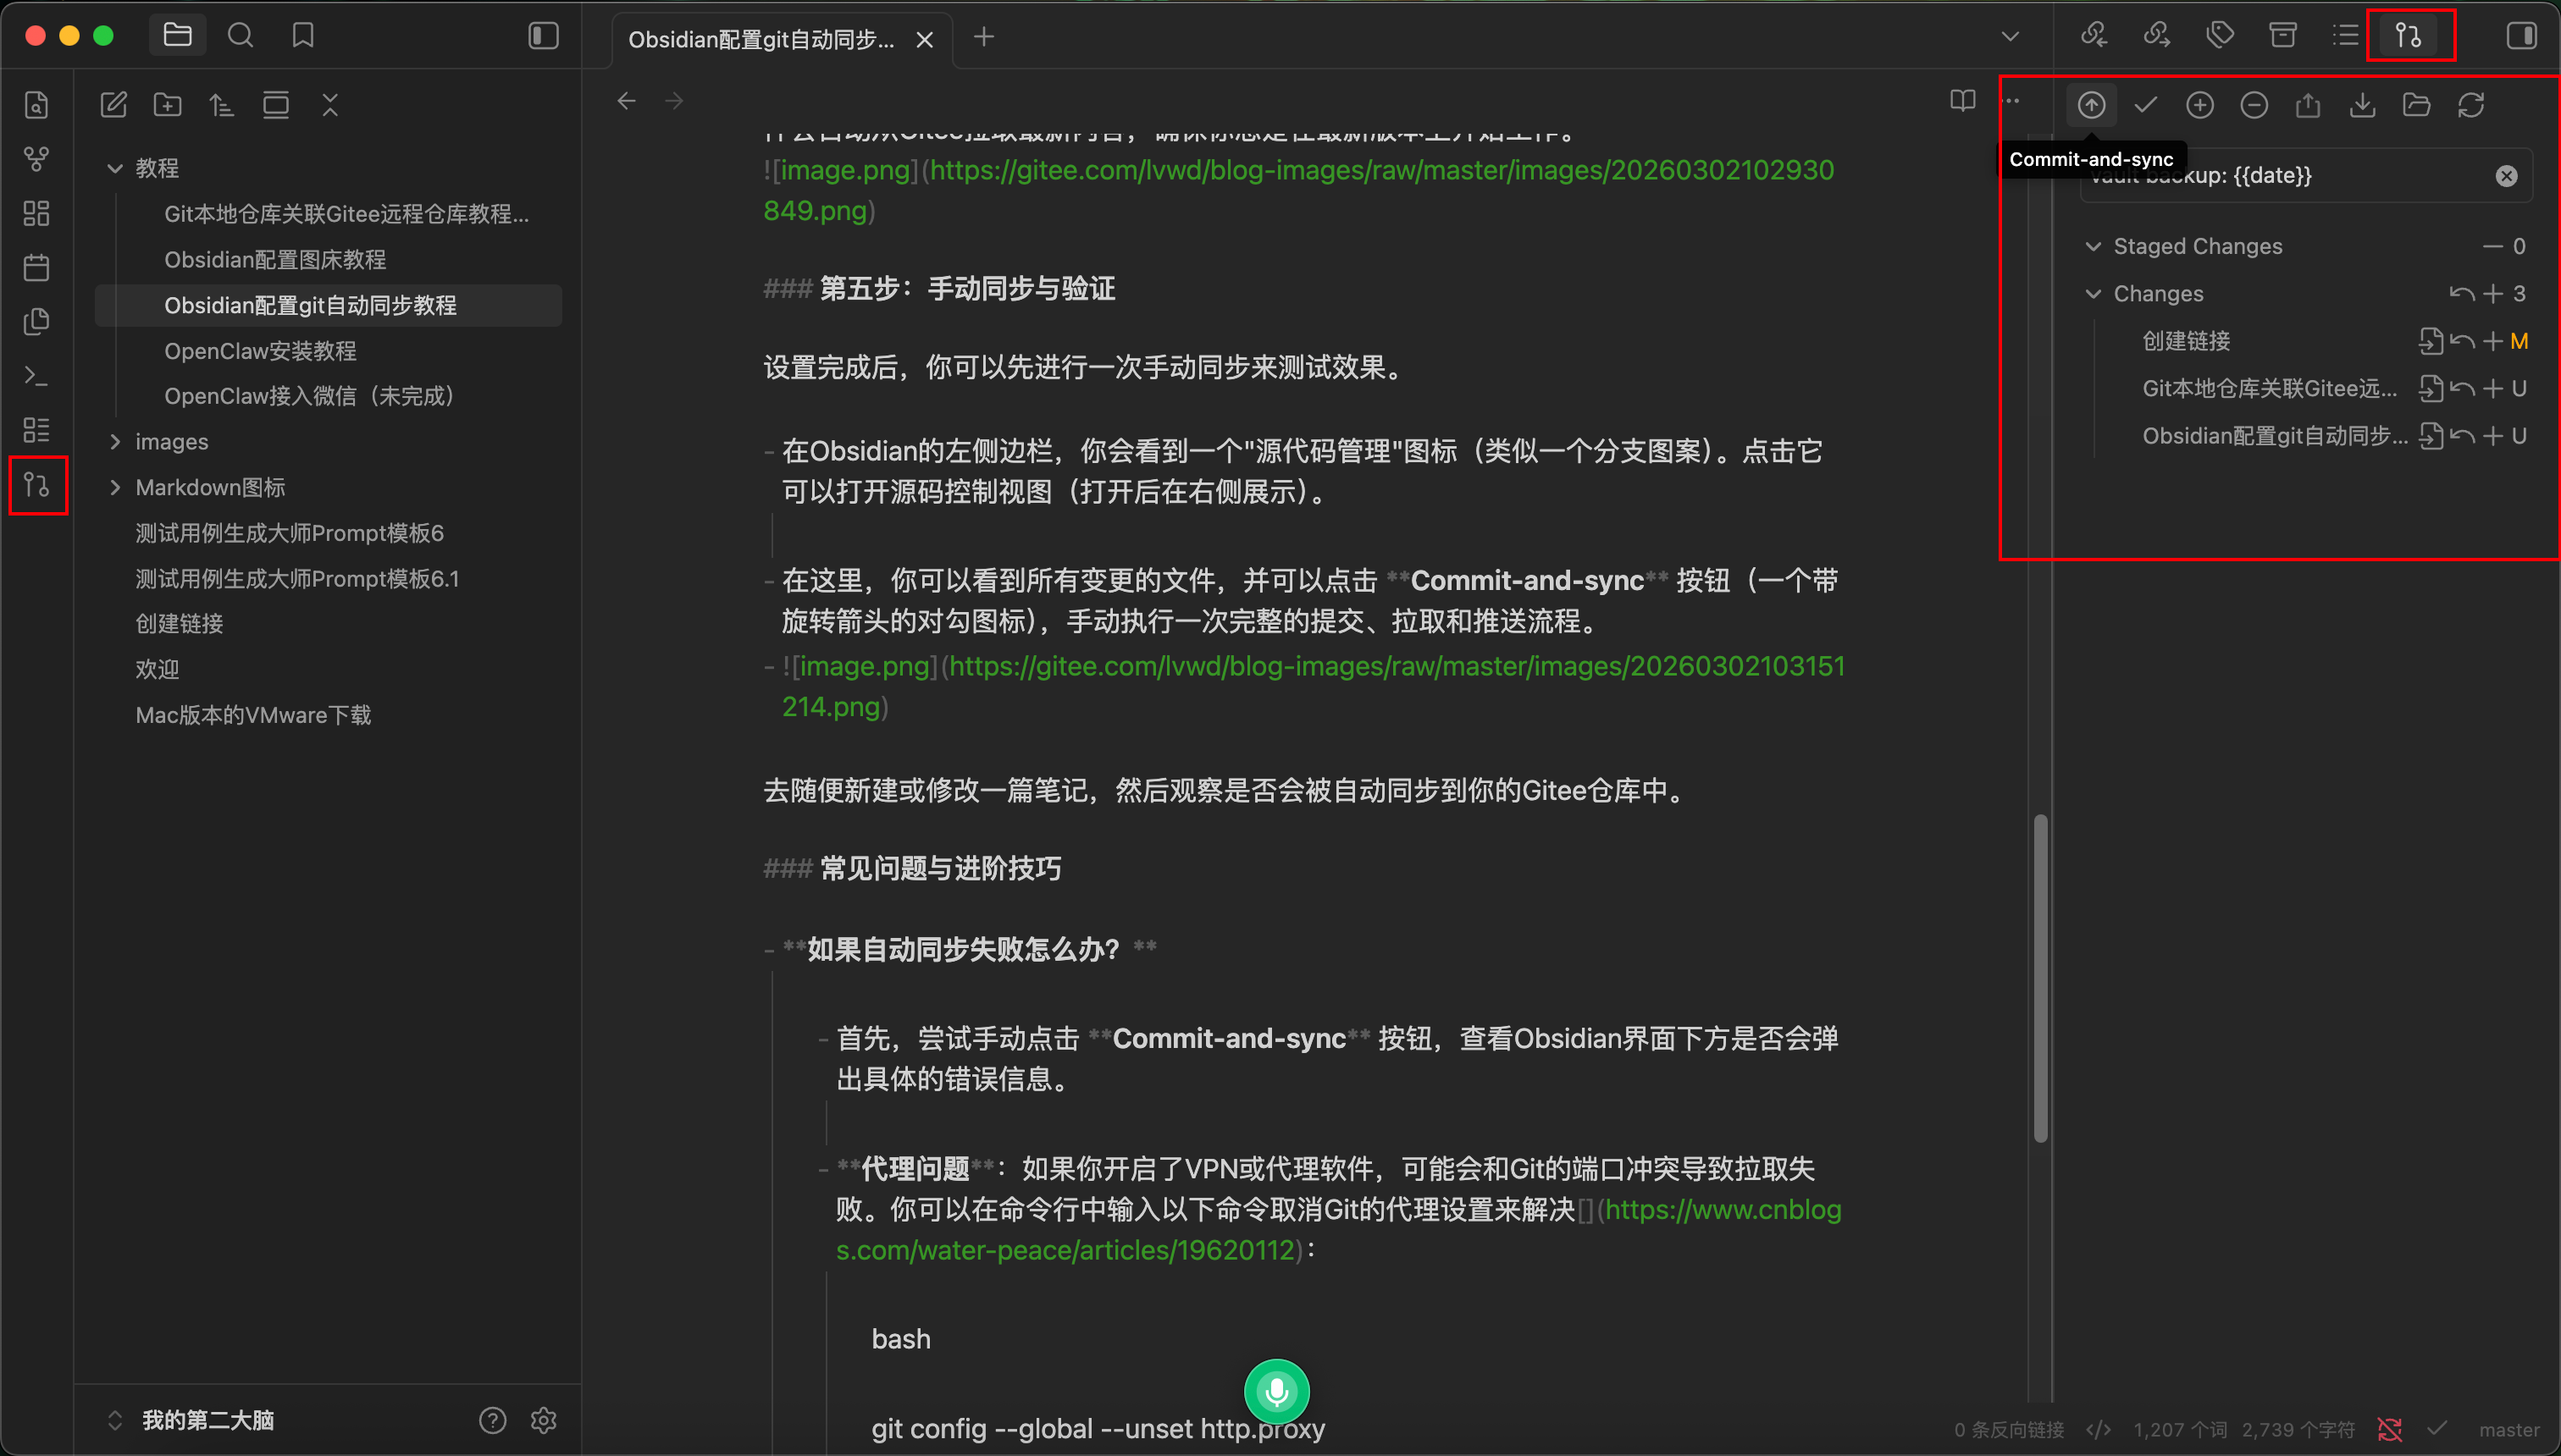Select the source control tab in right sidebar
The height and width of the screenshot is (1456, 2561).
pos(2408,36)
